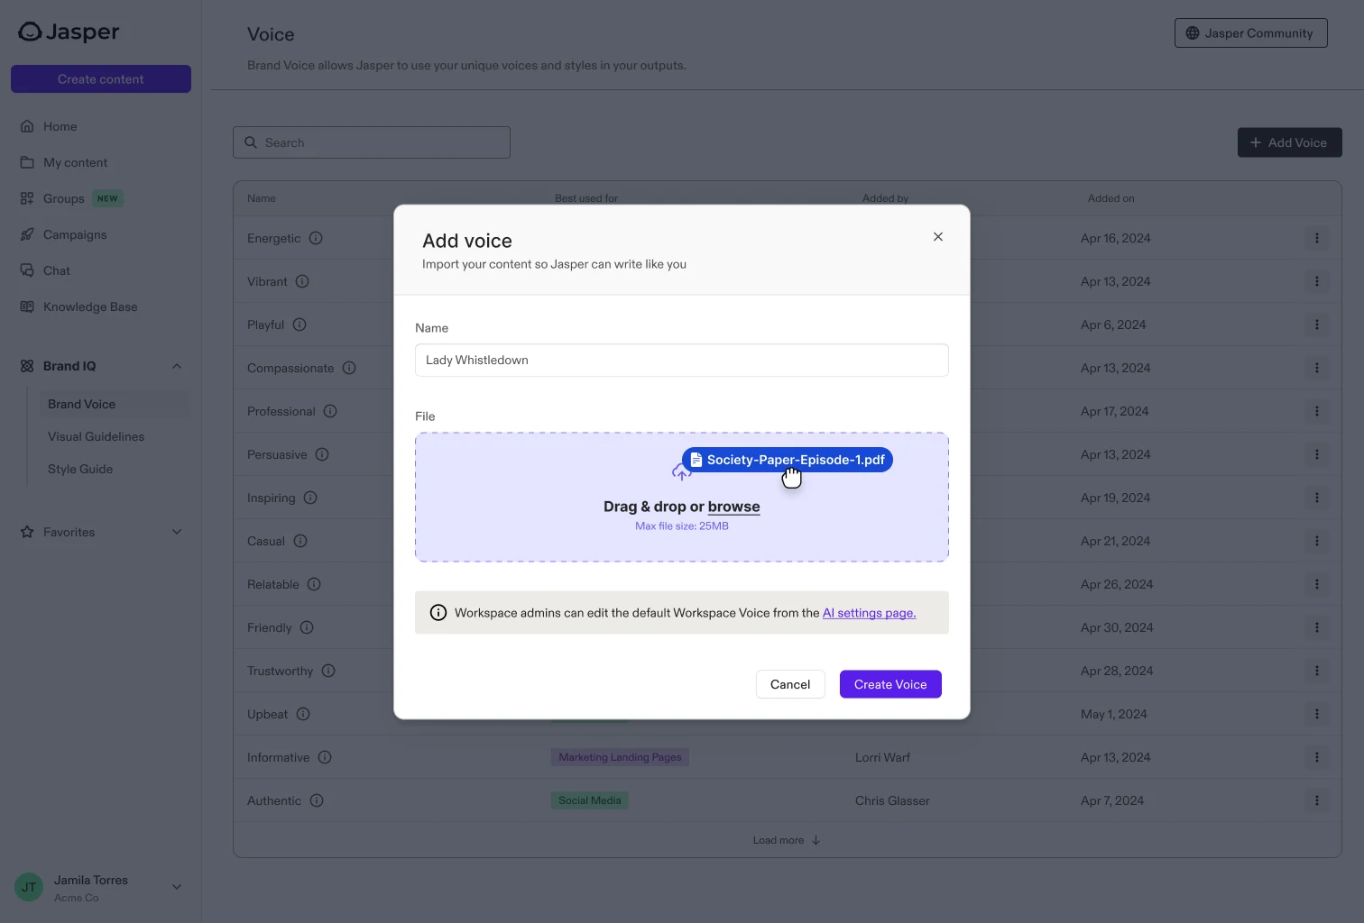The height and width of the screenshot is (923, 1364).
Task: Open Jamila Torres account dropdown
Action: pyautogui.click(x=177, y=887)
